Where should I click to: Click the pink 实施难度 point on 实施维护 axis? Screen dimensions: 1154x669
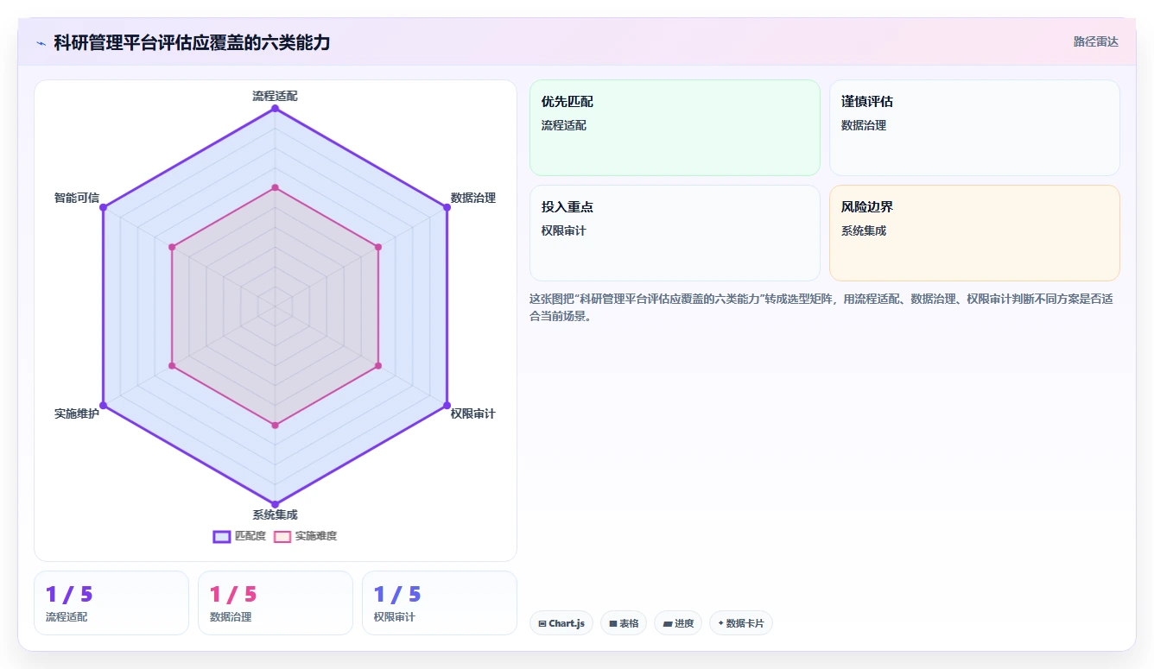[173, 366]
